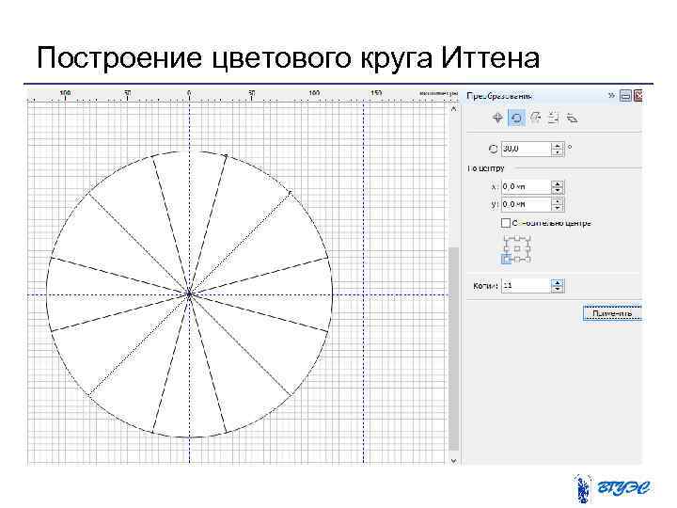
Task: Select the Scale and mirror transform icon
Action: [535, 118]
